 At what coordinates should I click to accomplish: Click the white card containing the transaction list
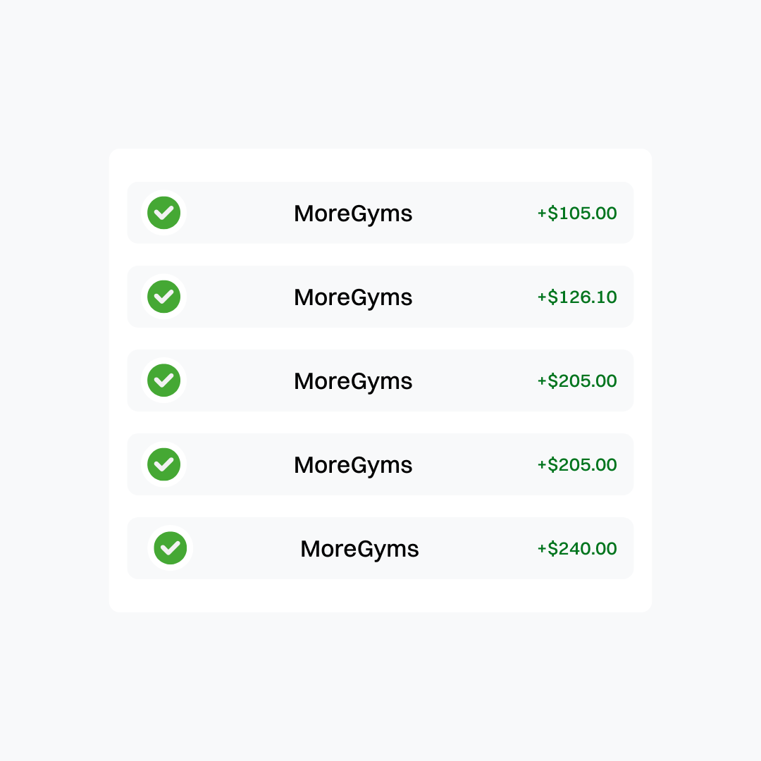(380, 380)
